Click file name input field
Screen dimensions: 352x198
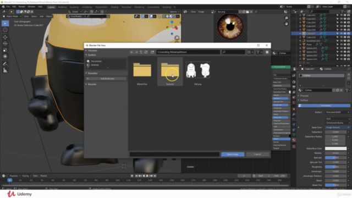[174, 155]
